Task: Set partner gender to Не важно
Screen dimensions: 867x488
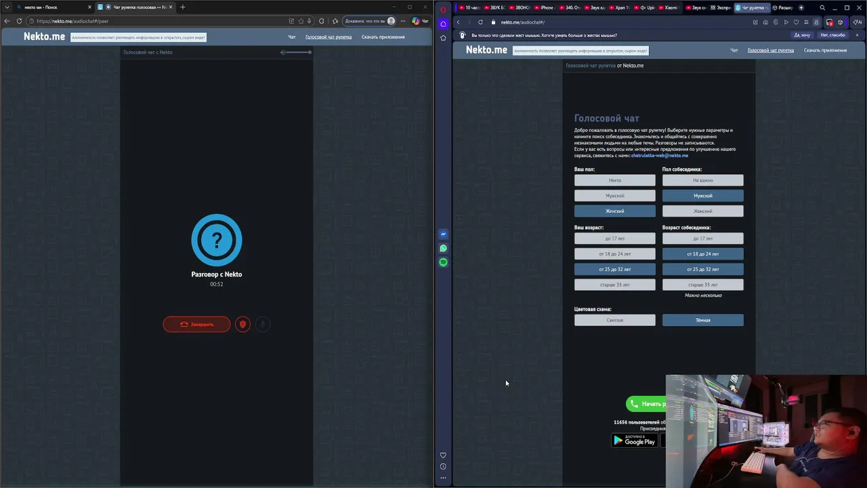Action: pos(702,180)
